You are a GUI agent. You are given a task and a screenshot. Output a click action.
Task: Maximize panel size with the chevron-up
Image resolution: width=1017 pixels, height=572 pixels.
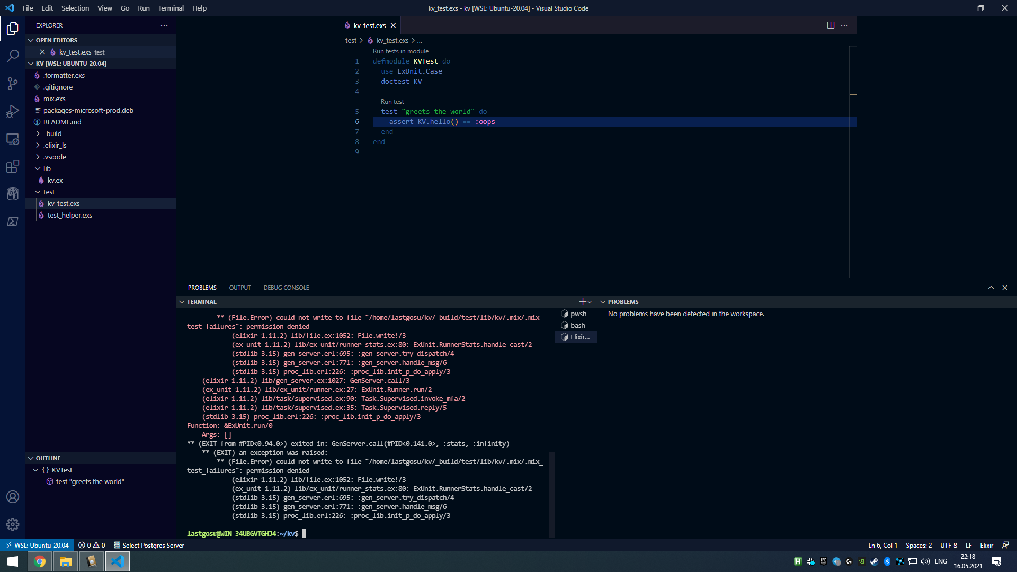pos(991,288)
